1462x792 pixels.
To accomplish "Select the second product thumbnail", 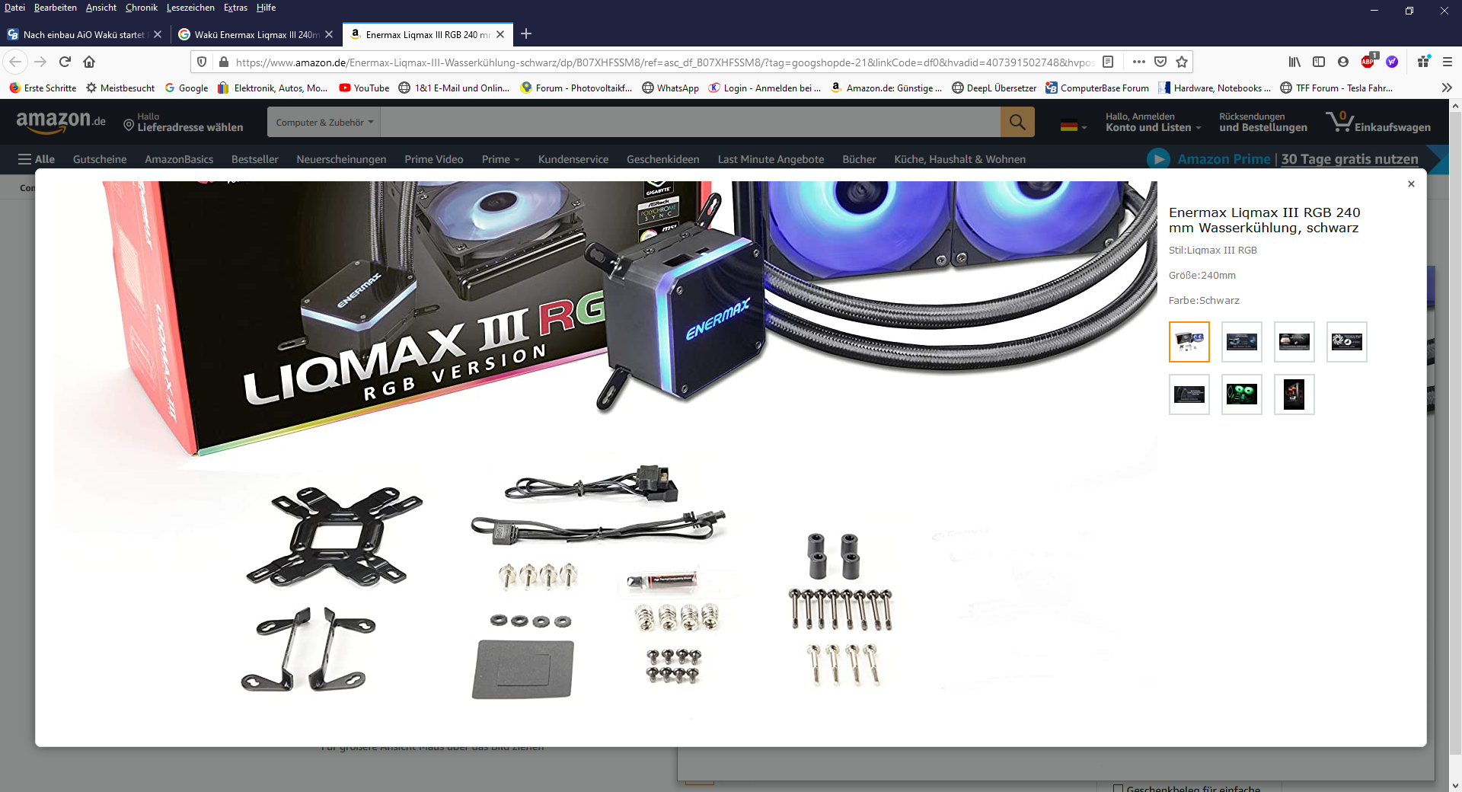I will click(x=1242, y=342).
